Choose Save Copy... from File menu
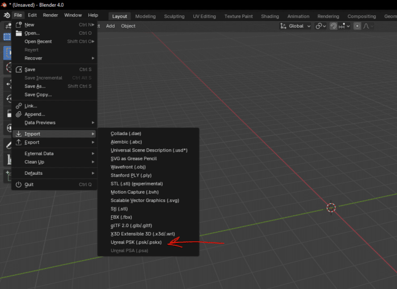Image resolution: width=397 pixels, height=289 pixels. (54, 95)
